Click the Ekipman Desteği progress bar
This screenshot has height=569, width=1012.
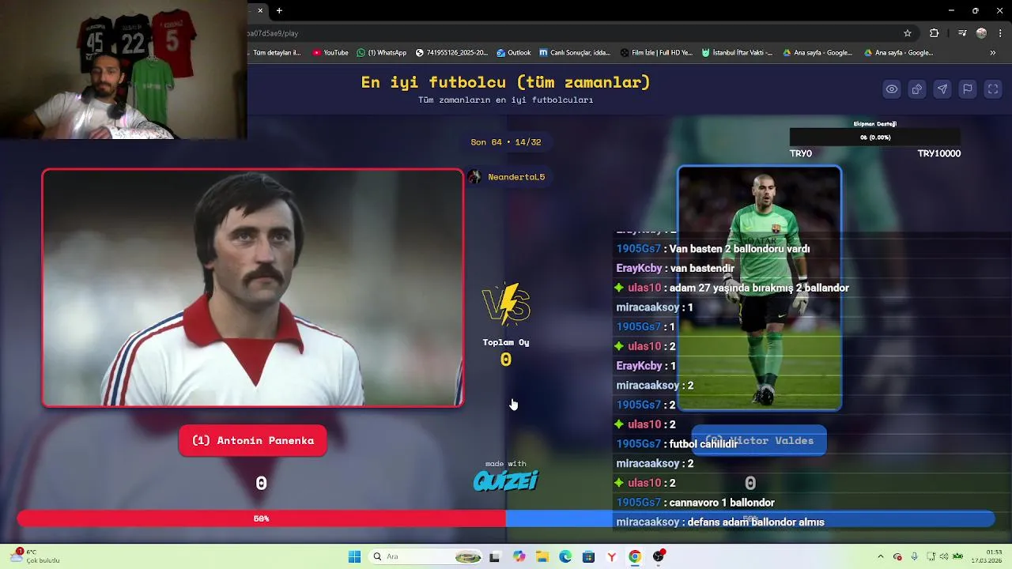pos(875,138)
